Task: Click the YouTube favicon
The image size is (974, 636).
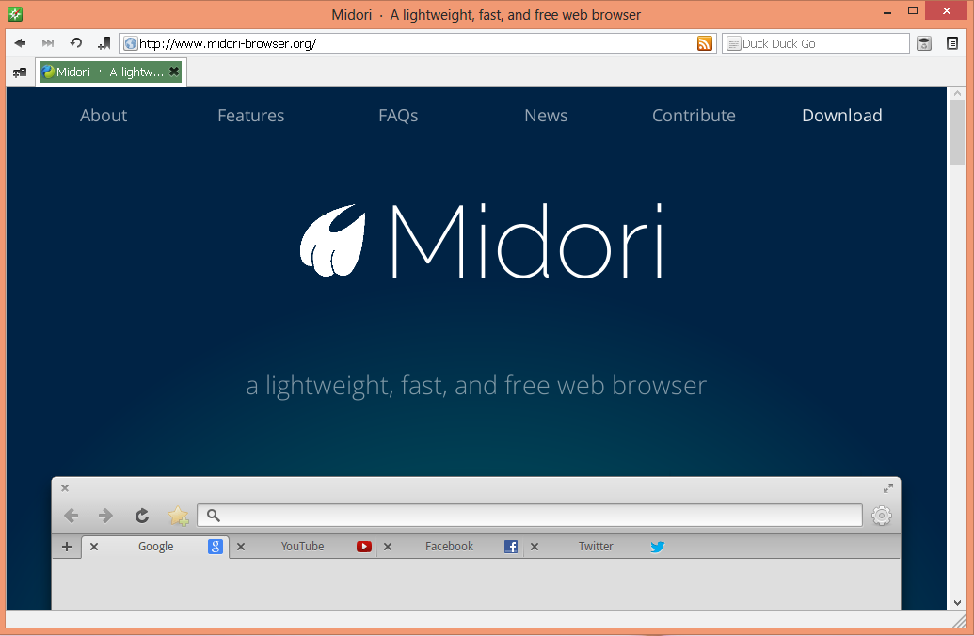Action: click(x=364, y=547)
